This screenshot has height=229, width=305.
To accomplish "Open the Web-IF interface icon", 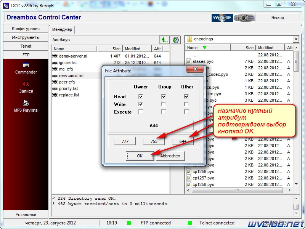I will point(222,18).
